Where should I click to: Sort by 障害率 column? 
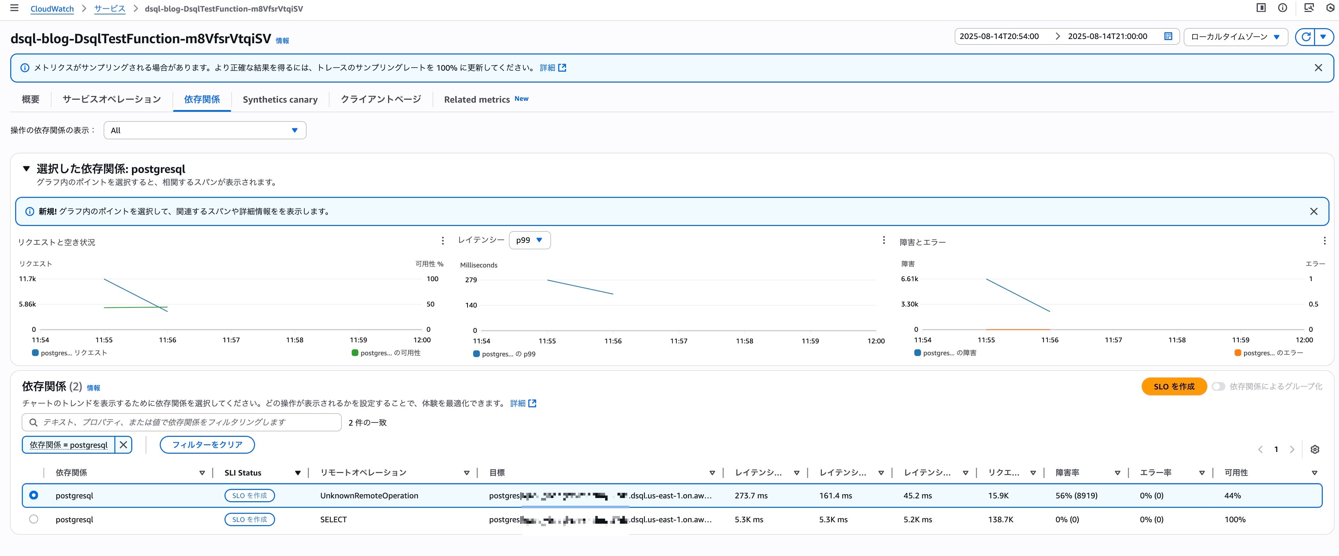[x=1117, y=473]
